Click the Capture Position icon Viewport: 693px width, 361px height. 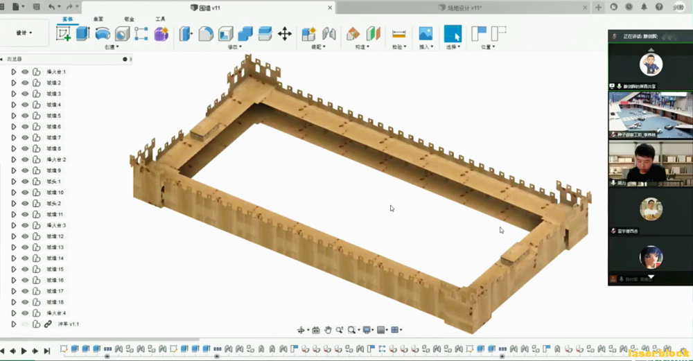(479, 33)
